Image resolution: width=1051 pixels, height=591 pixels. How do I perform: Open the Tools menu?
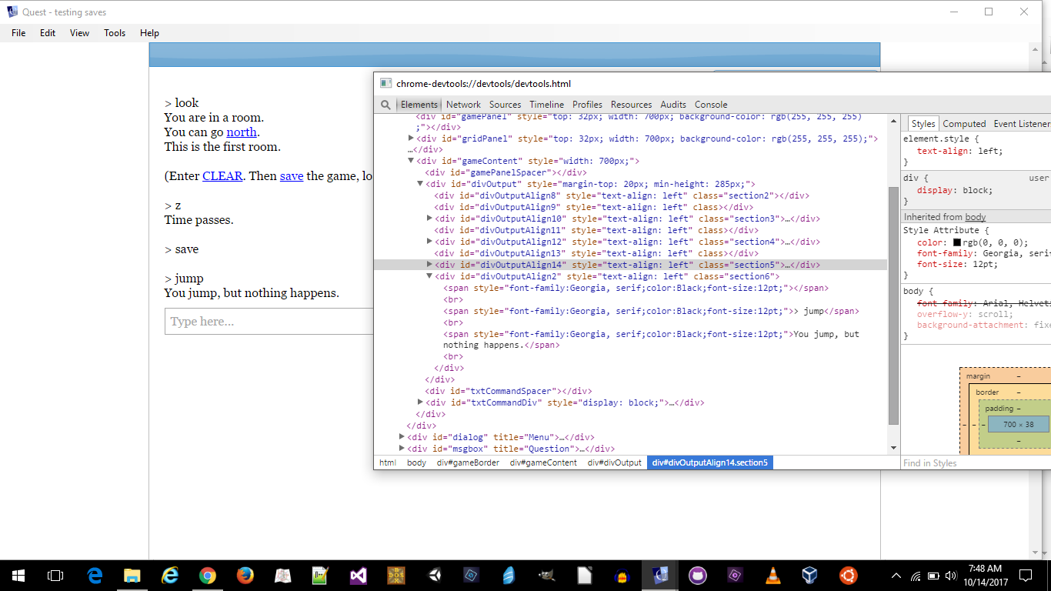pos(115,33)
